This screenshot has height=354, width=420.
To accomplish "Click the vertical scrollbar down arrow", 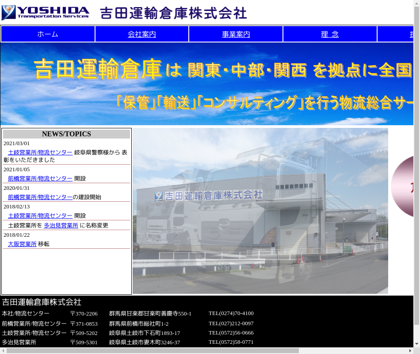I will coord(416,343).
